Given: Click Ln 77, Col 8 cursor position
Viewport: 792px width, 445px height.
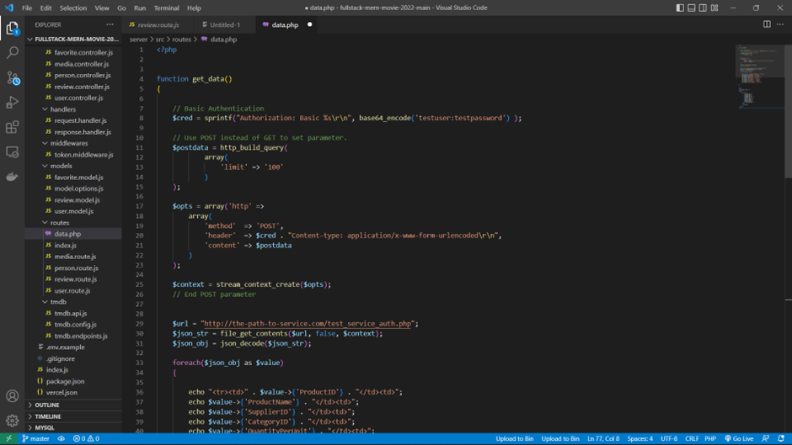Looking at the screenshot, I should [603, 438].
